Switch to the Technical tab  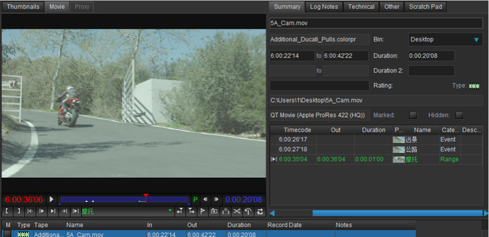pos(361,7)
